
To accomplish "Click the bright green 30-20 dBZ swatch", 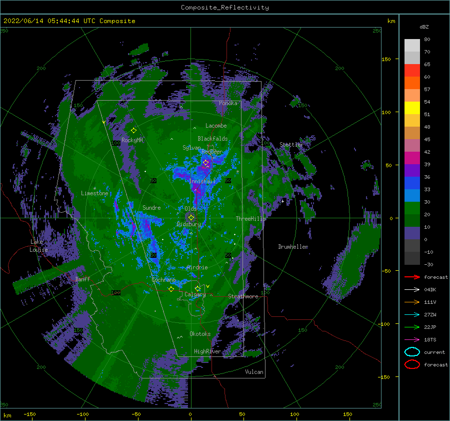I will 412,208.
